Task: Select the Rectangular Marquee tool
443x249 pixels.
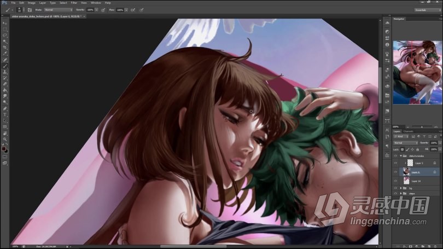Action: click(5, 29)
